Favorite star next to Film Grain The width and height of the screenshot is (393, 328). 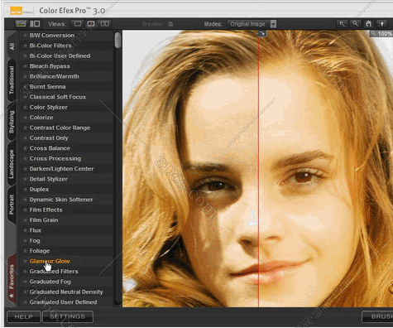point(25,219)
